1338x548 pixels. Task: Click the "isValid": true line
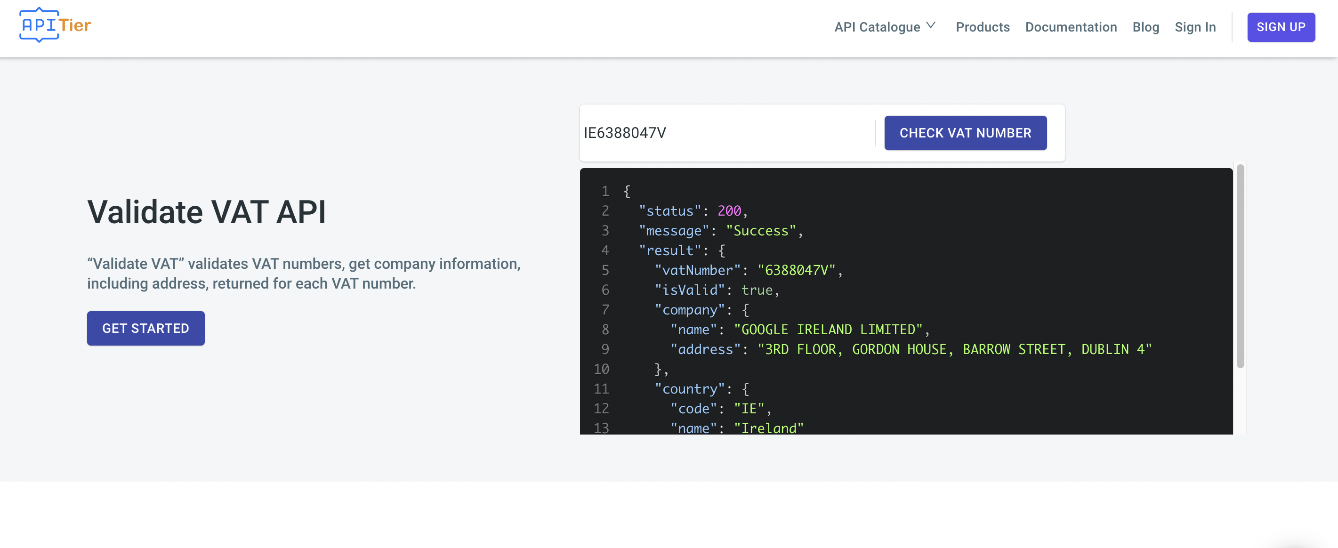coord(717,290)
